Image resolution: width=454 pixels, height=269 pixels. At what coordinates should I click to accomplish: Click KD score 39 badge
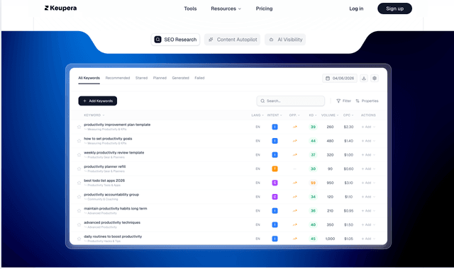click(x=313, y=127)
